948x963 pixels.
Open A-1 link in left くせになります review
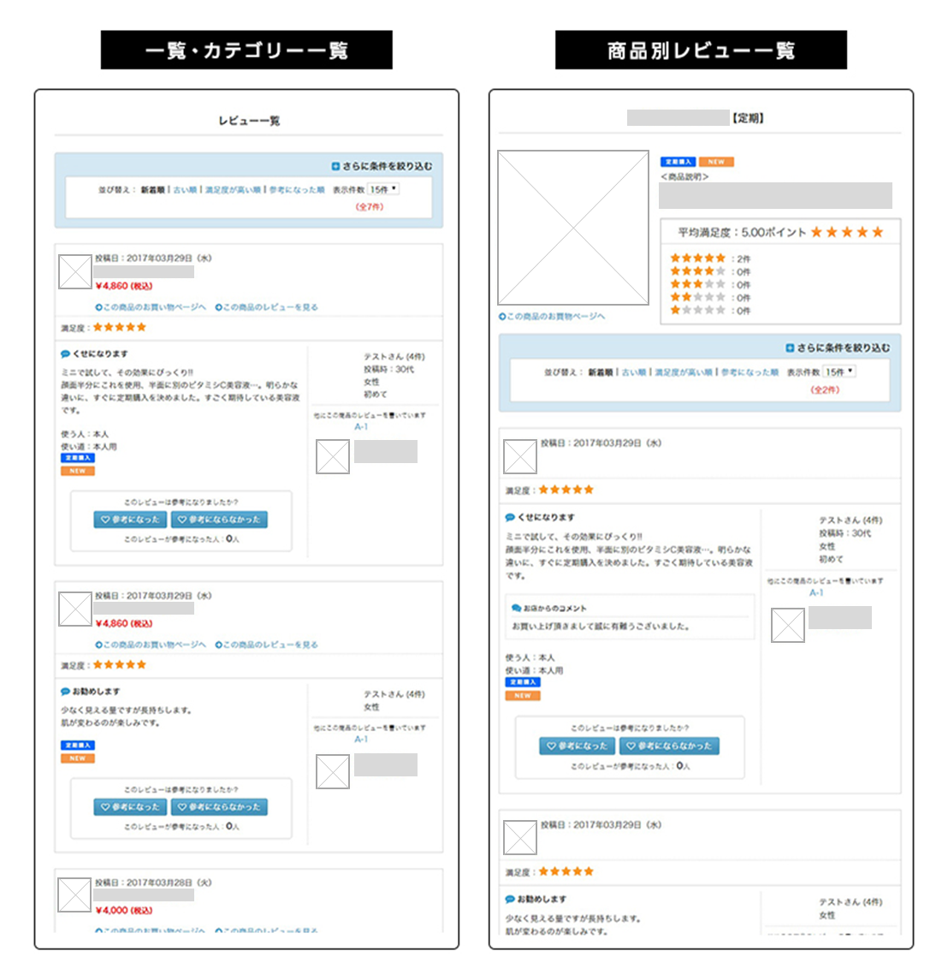[361, 427]
